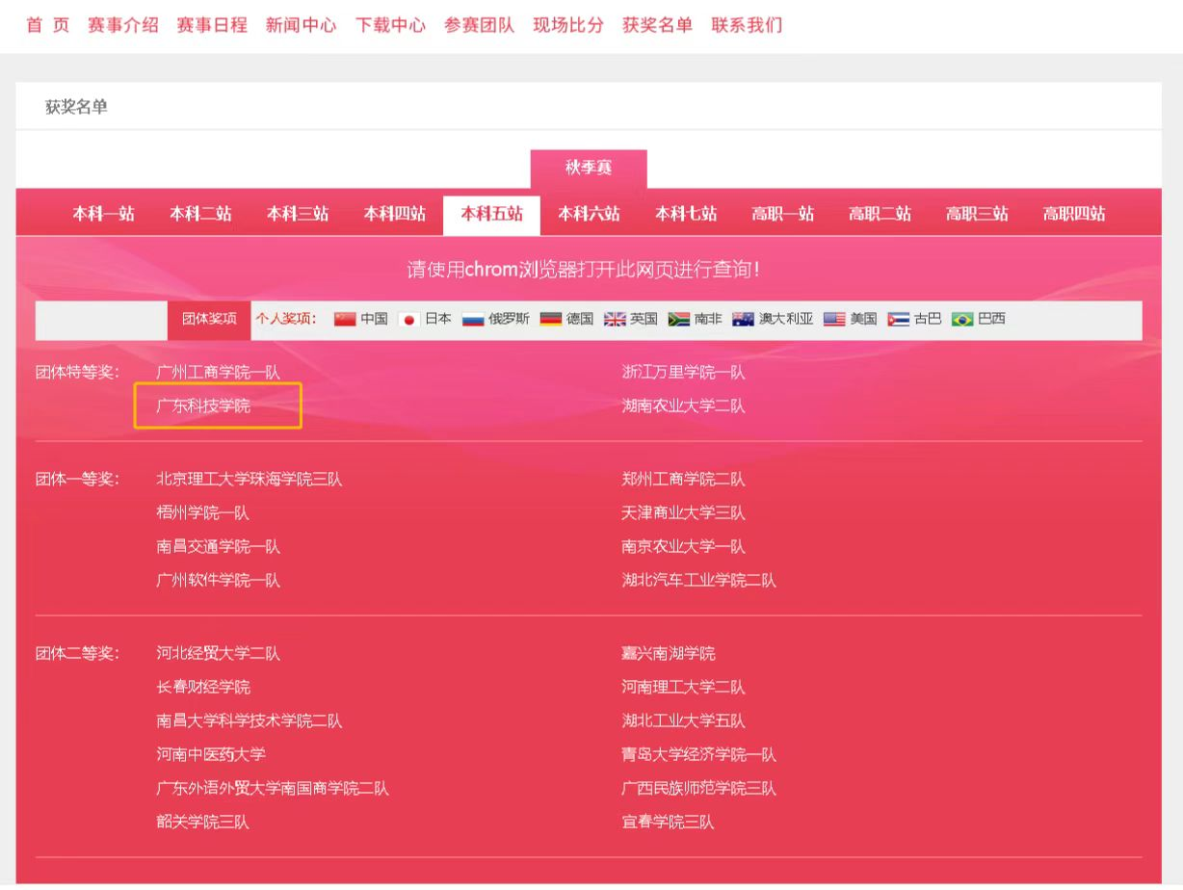This screenshot has width=1183, height=890.
Task: Switch to 本科二站 tab
Action: click(201, 215)
